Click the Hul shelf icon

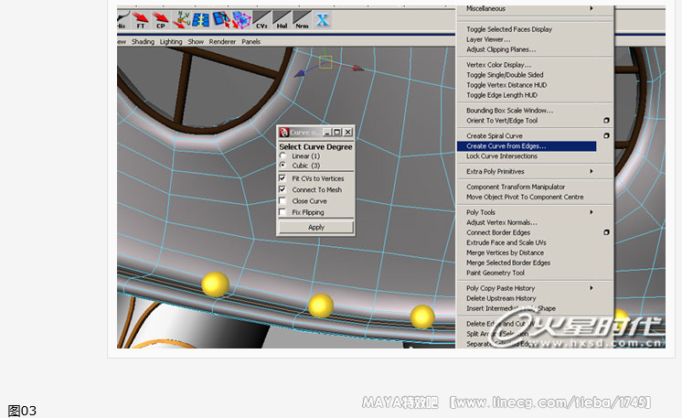point(282,20)
